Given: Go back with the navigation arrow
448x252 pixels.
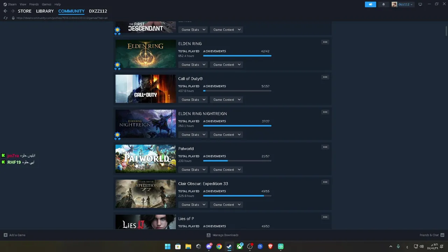Looking at the screenshot, I should [x=5, y=11].
